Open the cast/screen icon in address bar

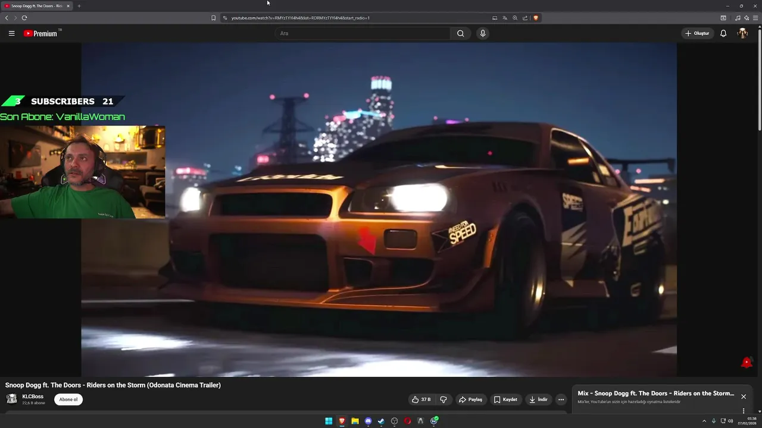[495, 18]
